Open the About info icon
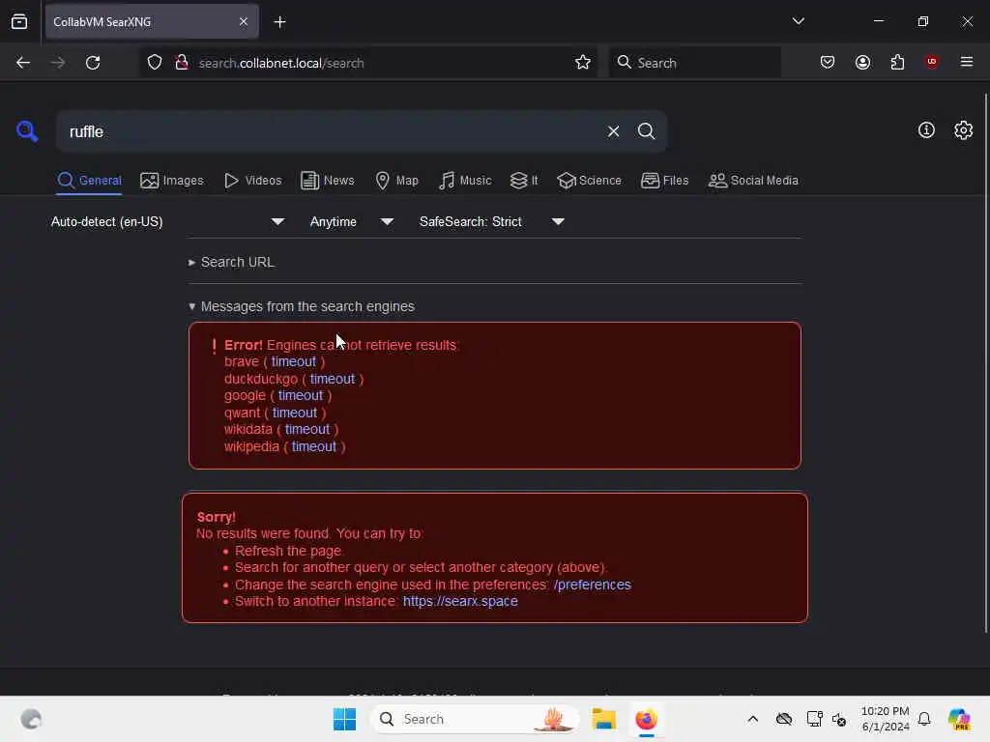This screenshot has width=990, height=742. click(x=926, y=130)
